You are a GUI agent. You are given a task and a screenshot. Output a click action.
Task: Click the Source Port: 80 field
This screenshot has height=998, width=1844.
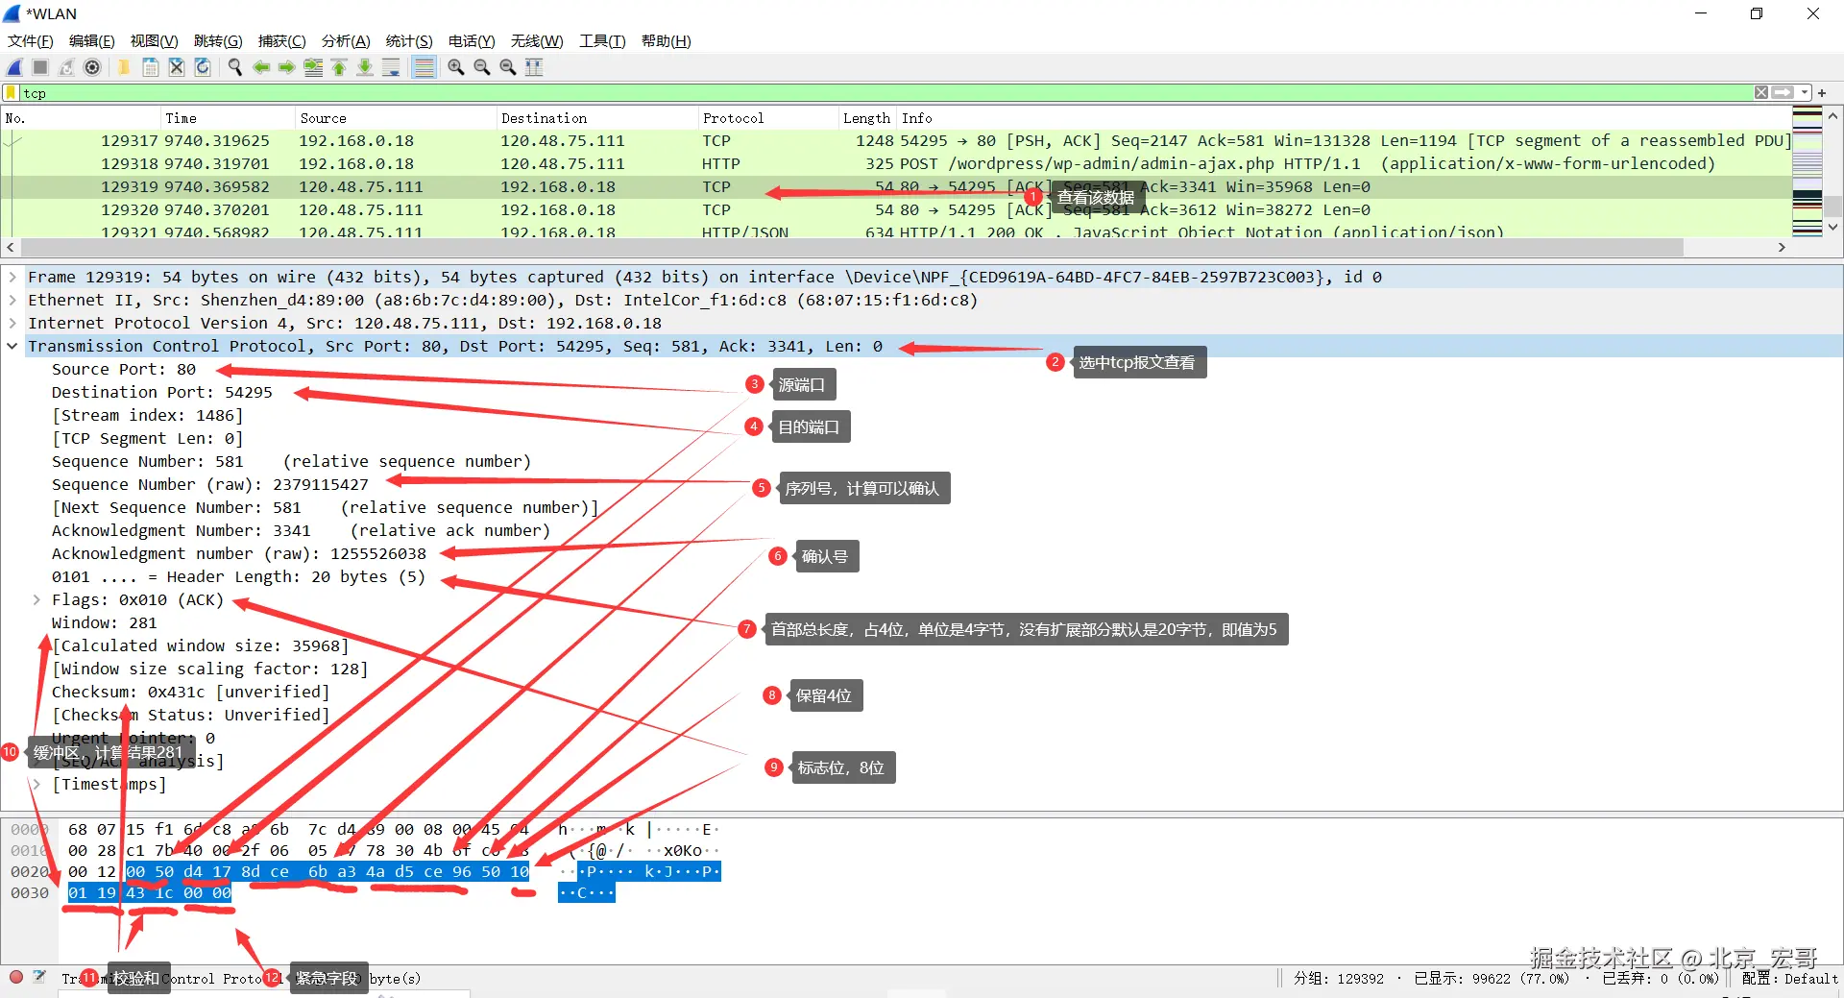pos(124,369)
